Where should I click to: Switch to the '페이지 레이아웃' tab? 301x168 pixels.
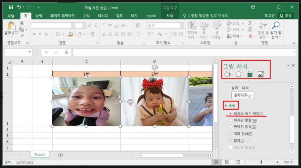coord(62,16)
